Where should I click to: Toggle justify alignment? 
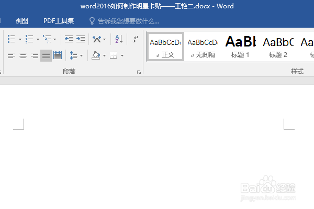click(46, 55)
